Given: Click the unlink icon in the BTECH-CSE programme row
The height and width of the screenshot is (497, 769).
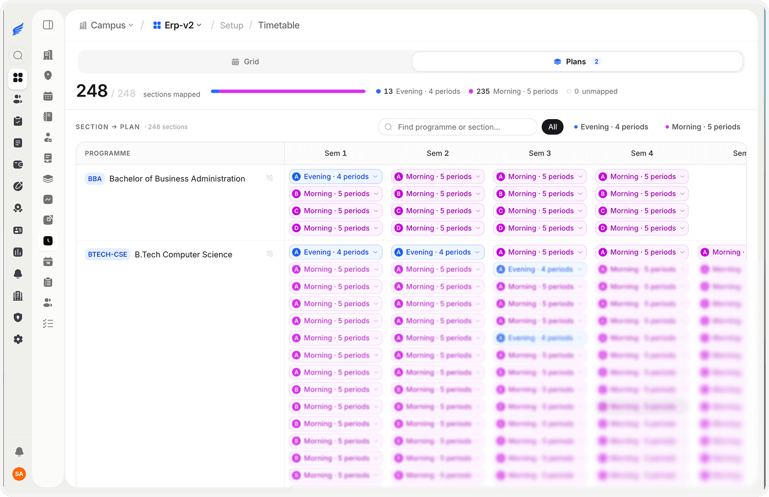Looking at the screenshot, I should [x=270, y=254].
